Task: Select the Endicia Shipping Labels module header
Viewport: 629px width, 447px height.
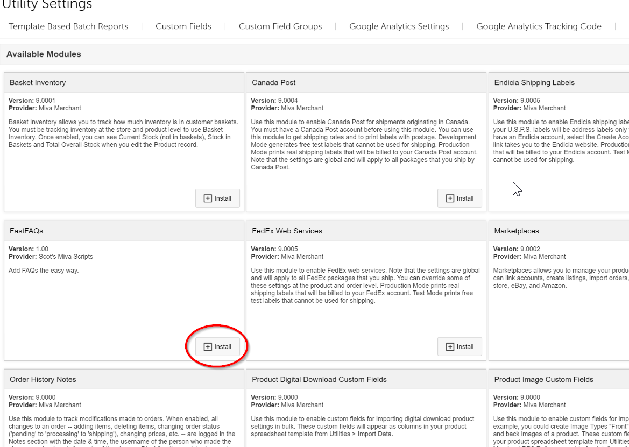Action: 534,83
